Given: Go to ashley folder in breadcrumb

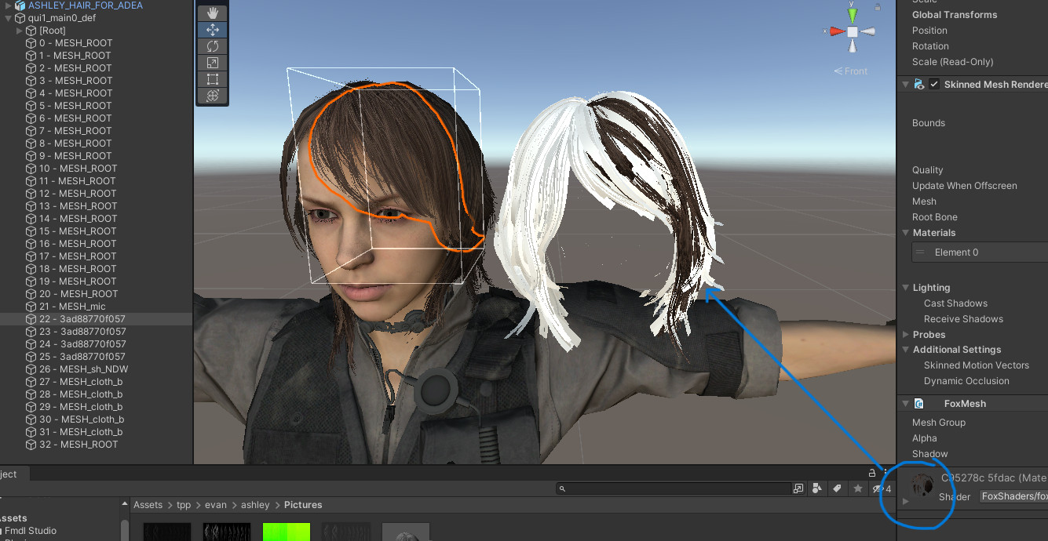Looking at the screenshot, I should pyautogui.click(x=255, y=505).
